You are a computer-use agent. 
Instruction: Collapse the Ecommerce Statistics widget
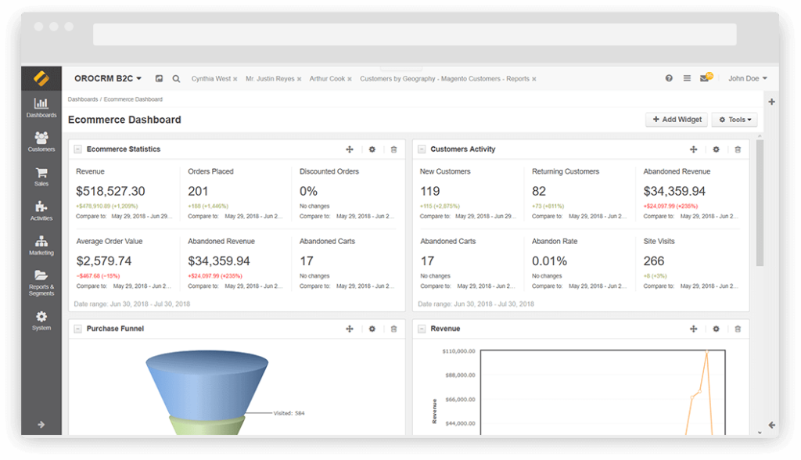76,149
